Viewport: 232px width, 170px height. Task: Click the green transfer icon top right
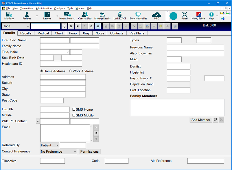point(228,13)
